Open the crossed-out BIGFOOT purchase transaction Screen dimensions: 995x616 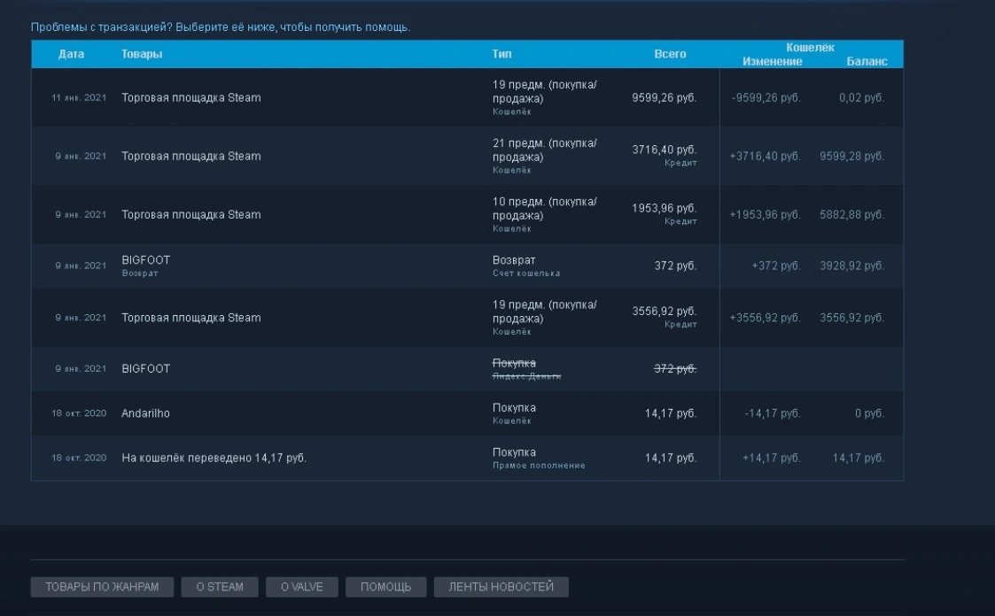click(468, 369)
